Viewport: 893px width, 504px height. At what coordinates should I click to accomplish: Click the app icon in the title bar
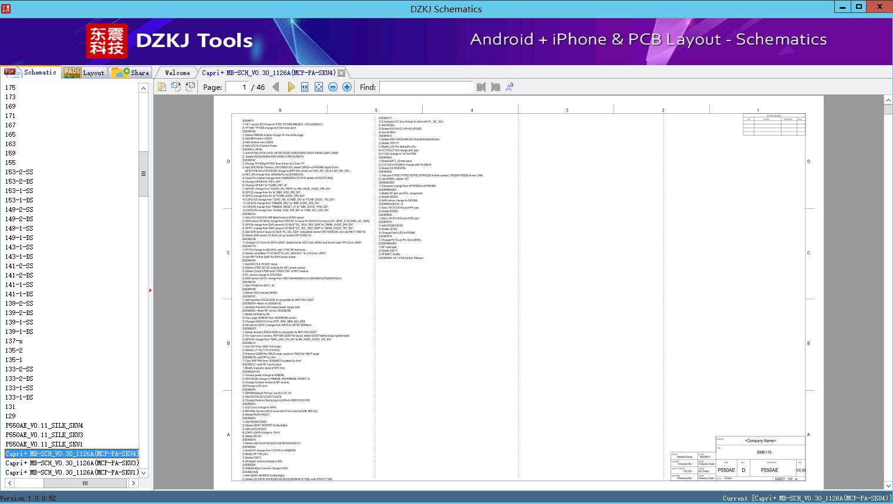tap(5, 9)
